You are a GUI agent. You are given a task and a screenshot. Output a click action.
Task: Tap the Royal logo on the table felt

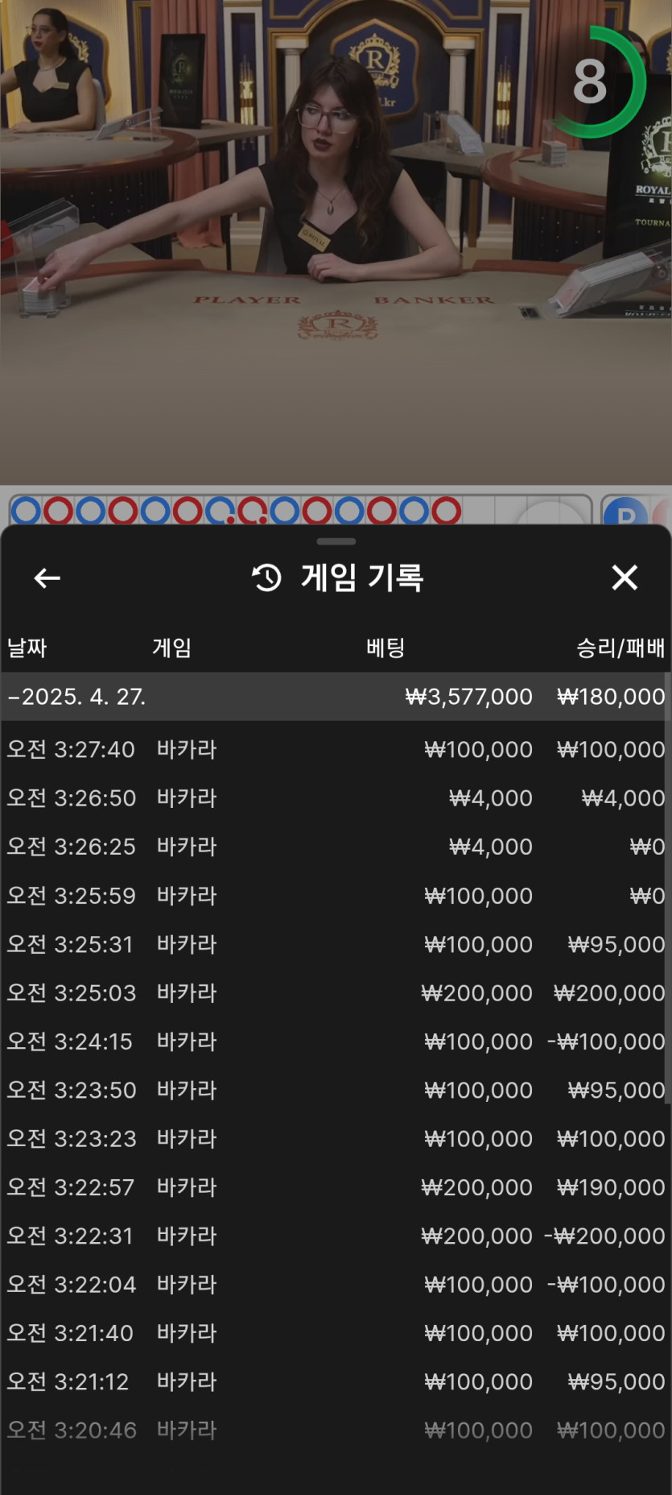coord(338,325)
